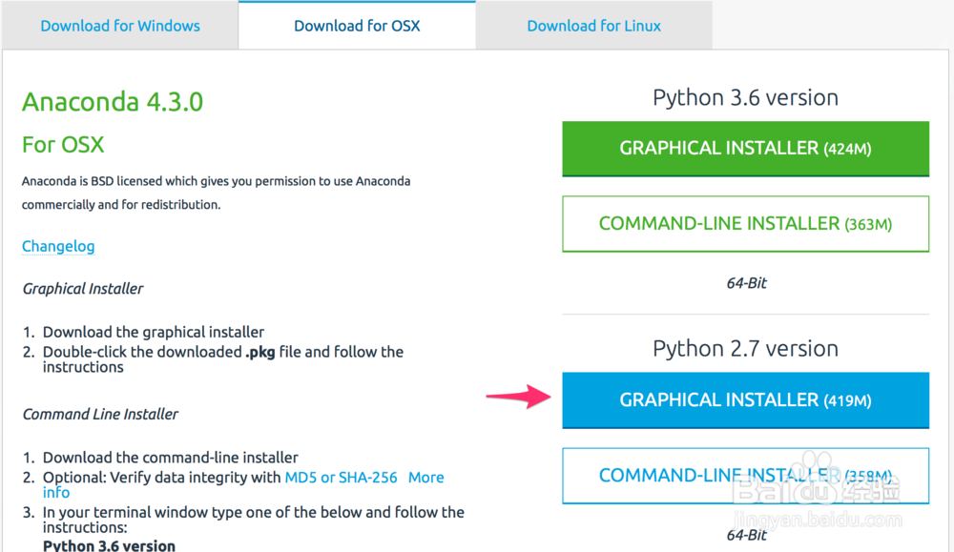954x552 pixels.
Task: Click 'In your terminal window type' step
Action: point(253,520)
